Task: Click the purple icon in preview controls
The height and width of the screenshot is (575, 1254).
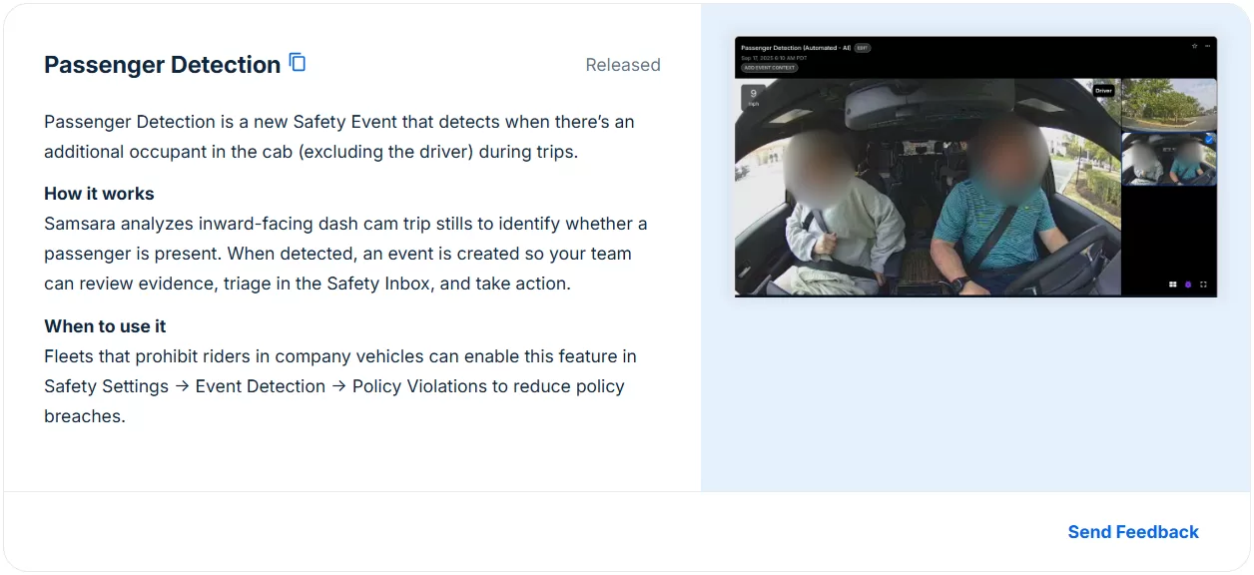Action: coord(1188,285)
